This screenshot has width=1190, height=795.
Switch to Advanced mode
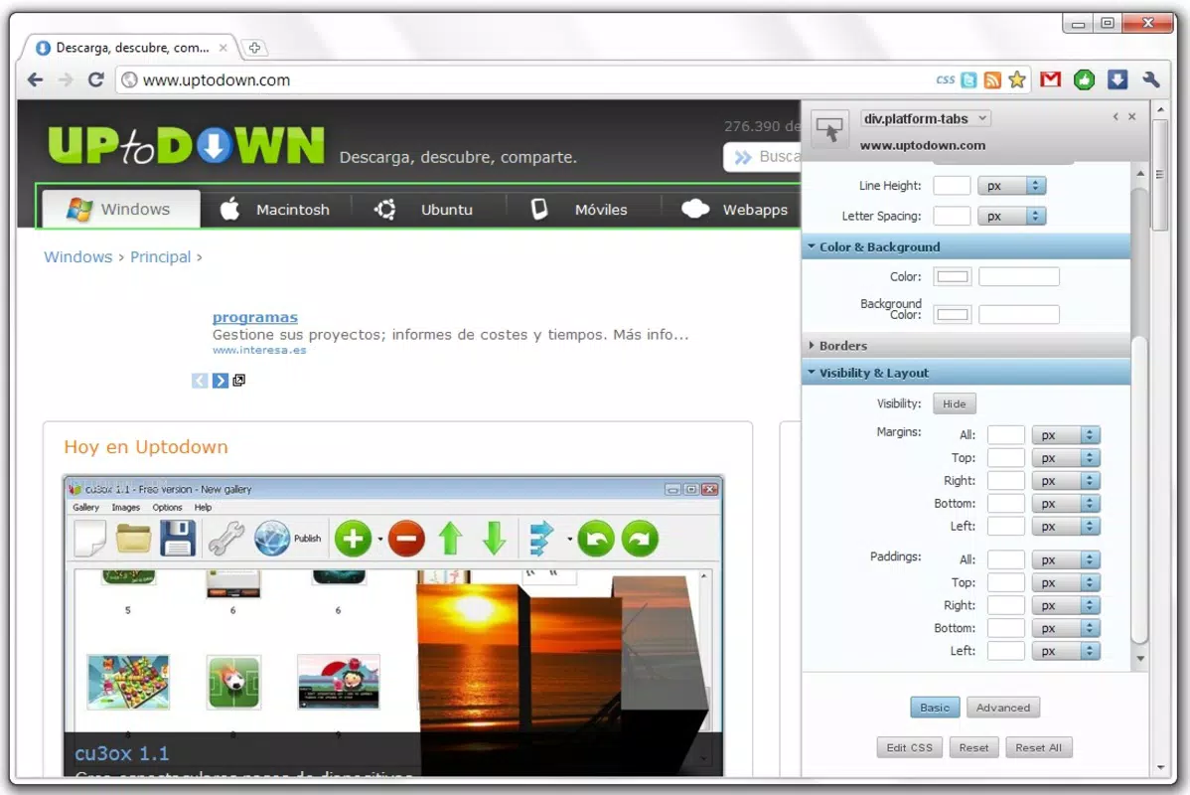[x=1002, y=708]
